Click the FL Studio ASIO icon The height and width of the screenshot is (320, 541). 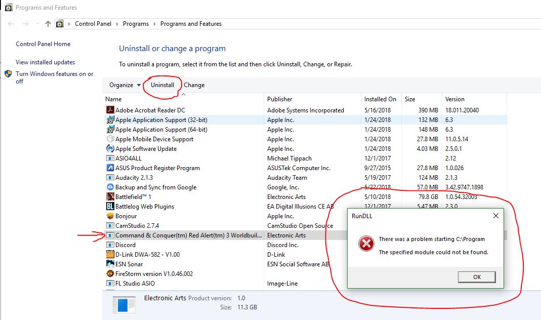(x=110, y=284)
